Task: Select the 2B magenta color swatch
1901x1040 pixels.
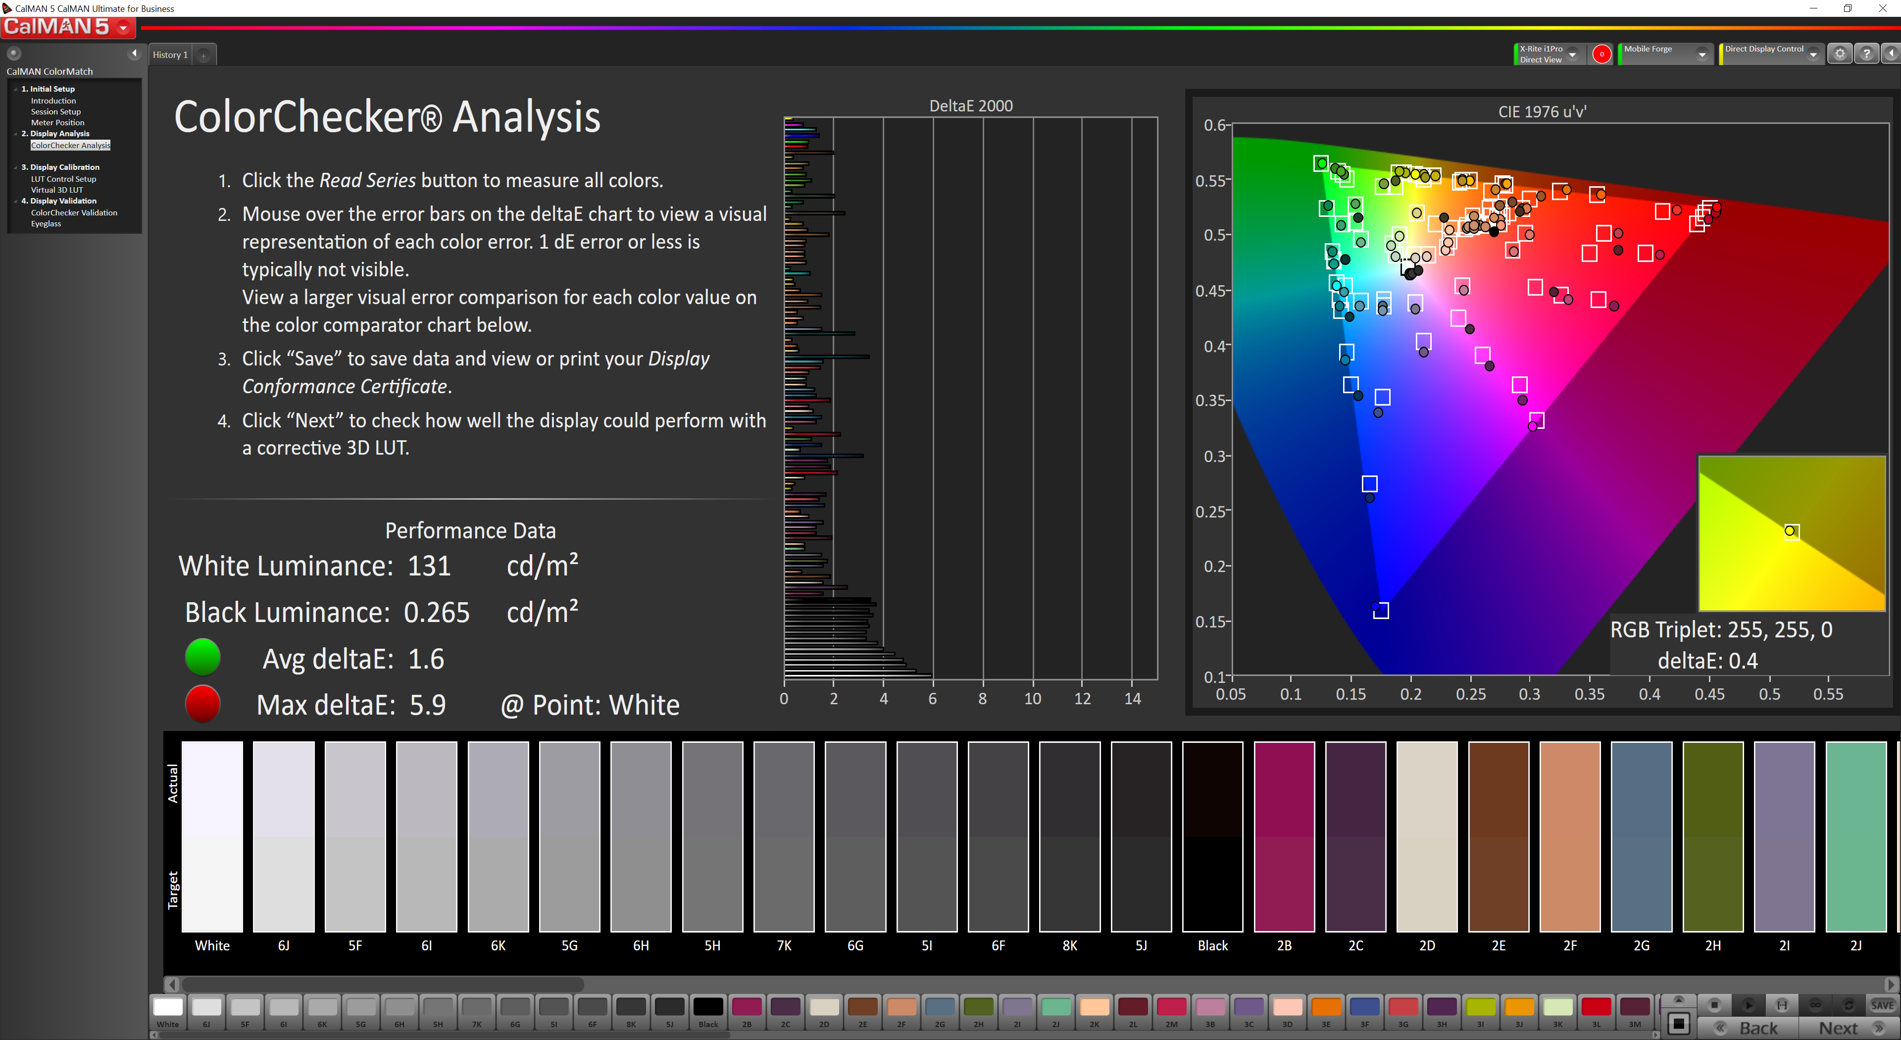Action: [746, 1007]
